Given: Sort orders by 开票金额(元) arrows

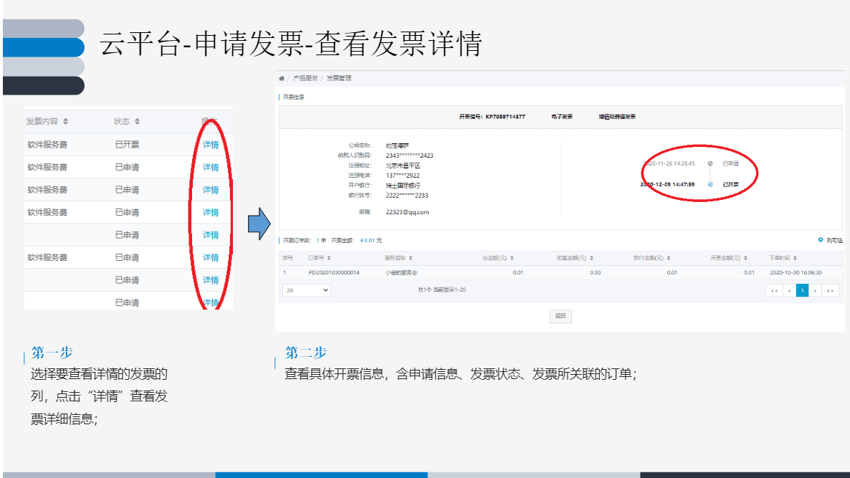Looking at the screenshot, I should (745, 258).
